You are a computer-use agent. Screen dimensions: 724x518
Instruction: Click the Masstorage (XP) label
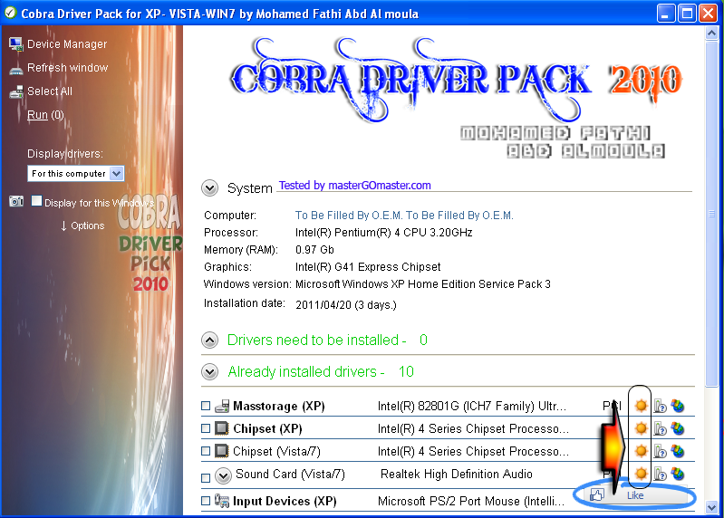click(278, 406)
